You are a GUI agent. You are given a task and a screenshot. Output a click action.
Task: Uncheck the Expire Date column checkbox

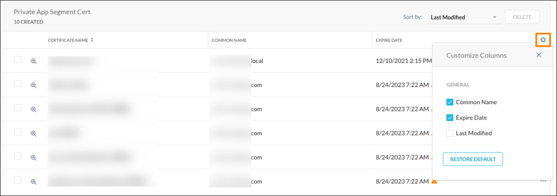click(x=450, y=118)
